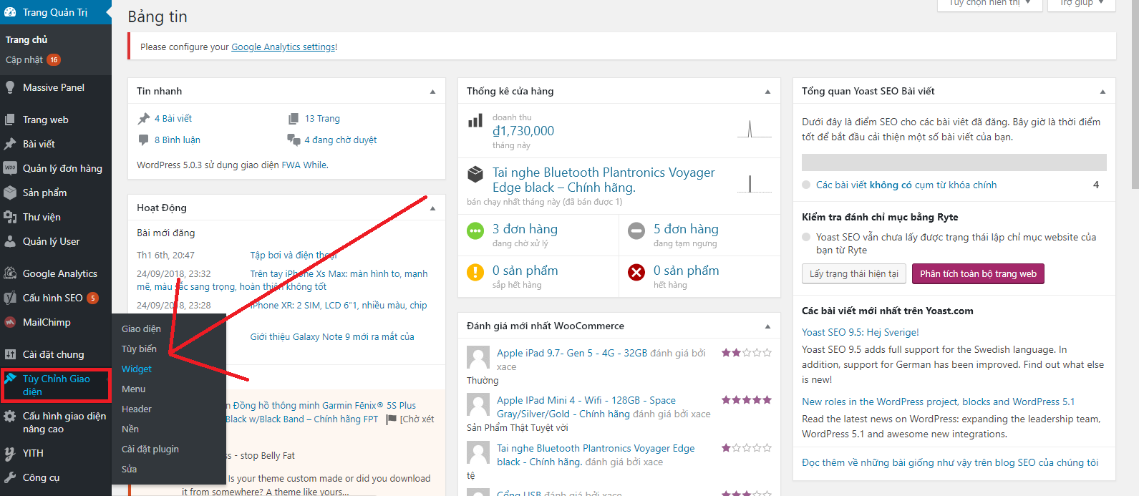Viewport: 1139px width, 496px height.
Task: Click Phân tích toàn bộ trang web button
Action: tap(978, 274)
